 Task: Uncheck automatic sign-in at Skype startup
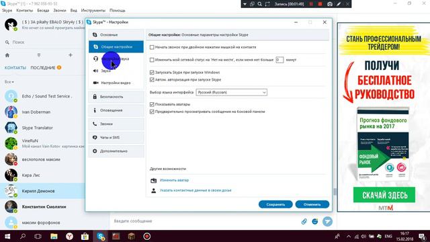152,79
